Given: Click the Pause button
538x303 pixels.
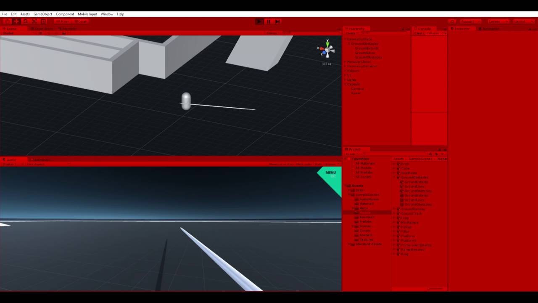Looking at the screenshot, I should pyautogui.click(x=268, y=21).
